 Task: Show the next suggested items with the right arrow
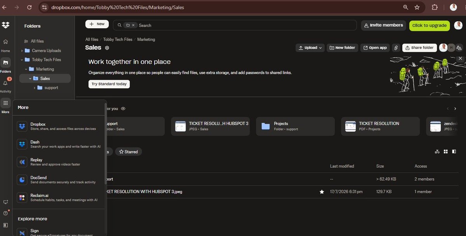pos(455,109)
